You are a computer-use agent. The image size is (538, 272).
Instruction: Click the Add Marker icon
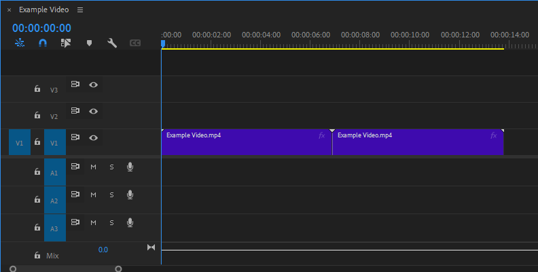[x=89, y=43]
